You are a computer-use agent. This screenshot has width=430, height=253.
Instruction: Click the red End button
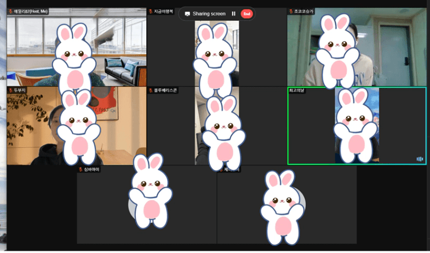point(247,14)
